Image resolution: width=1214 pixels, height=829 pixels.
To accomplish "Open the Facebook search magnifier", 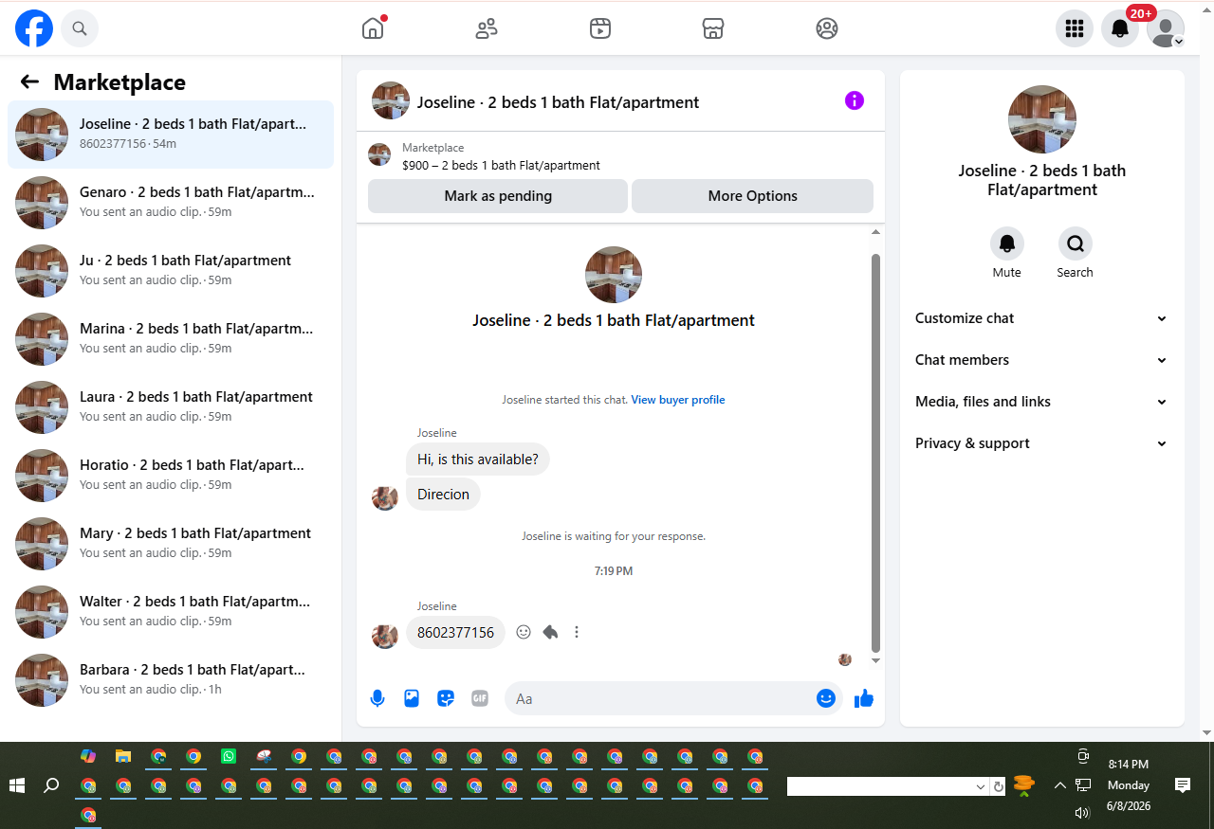I will coord(80,28).
